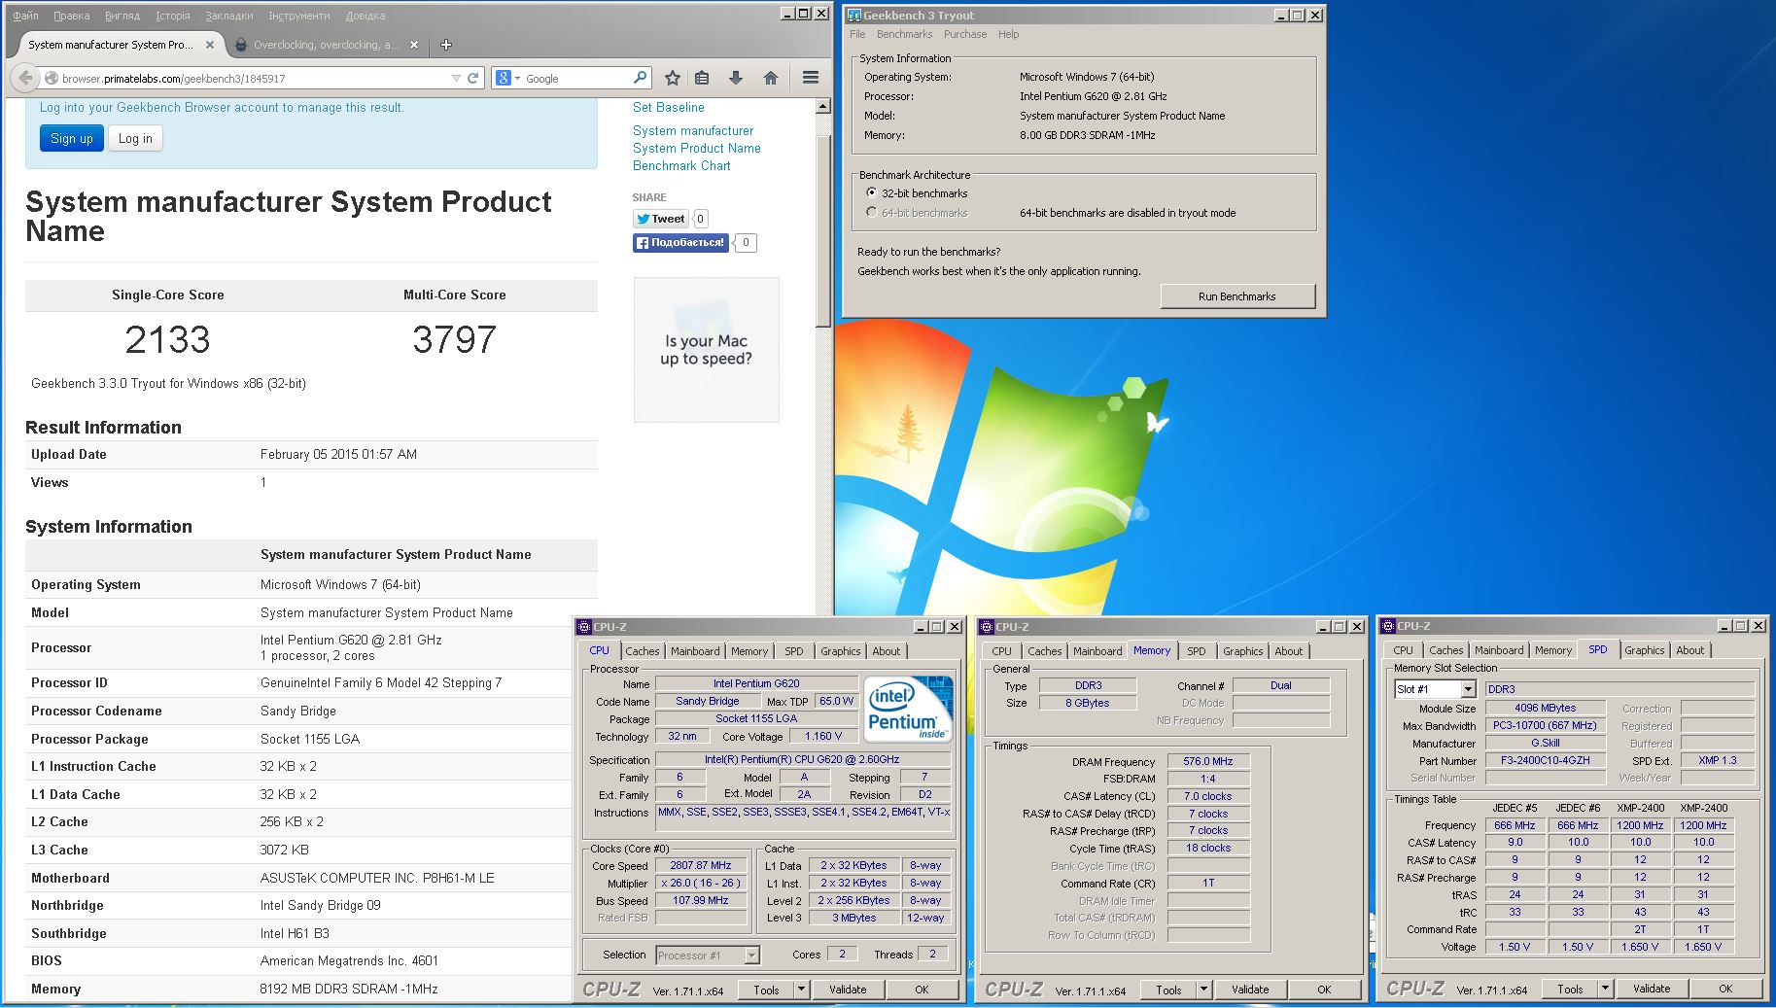Click the Firefox back navigation arrow
Image resolution: width=1776 pixels, height=1008 pixels.
pos(25,78)
